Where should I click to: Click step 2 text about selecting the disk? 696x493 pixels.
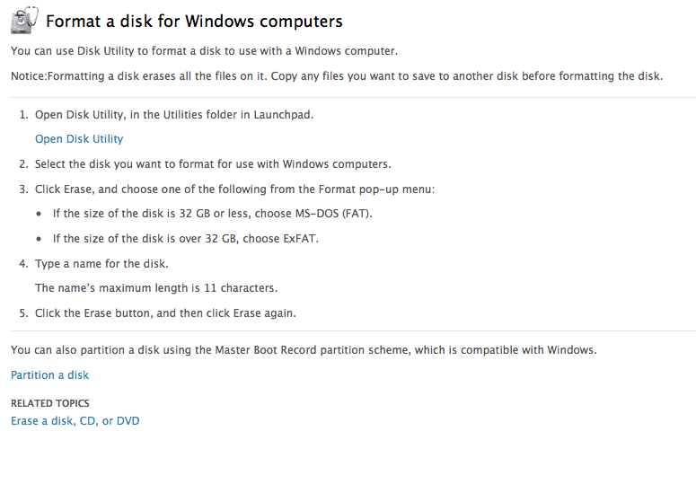click(x=213, y=164)
